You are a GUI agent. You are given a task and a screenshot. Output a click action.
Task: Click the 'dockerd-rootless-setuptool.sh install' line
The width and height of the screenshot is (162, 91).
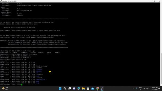19,27
